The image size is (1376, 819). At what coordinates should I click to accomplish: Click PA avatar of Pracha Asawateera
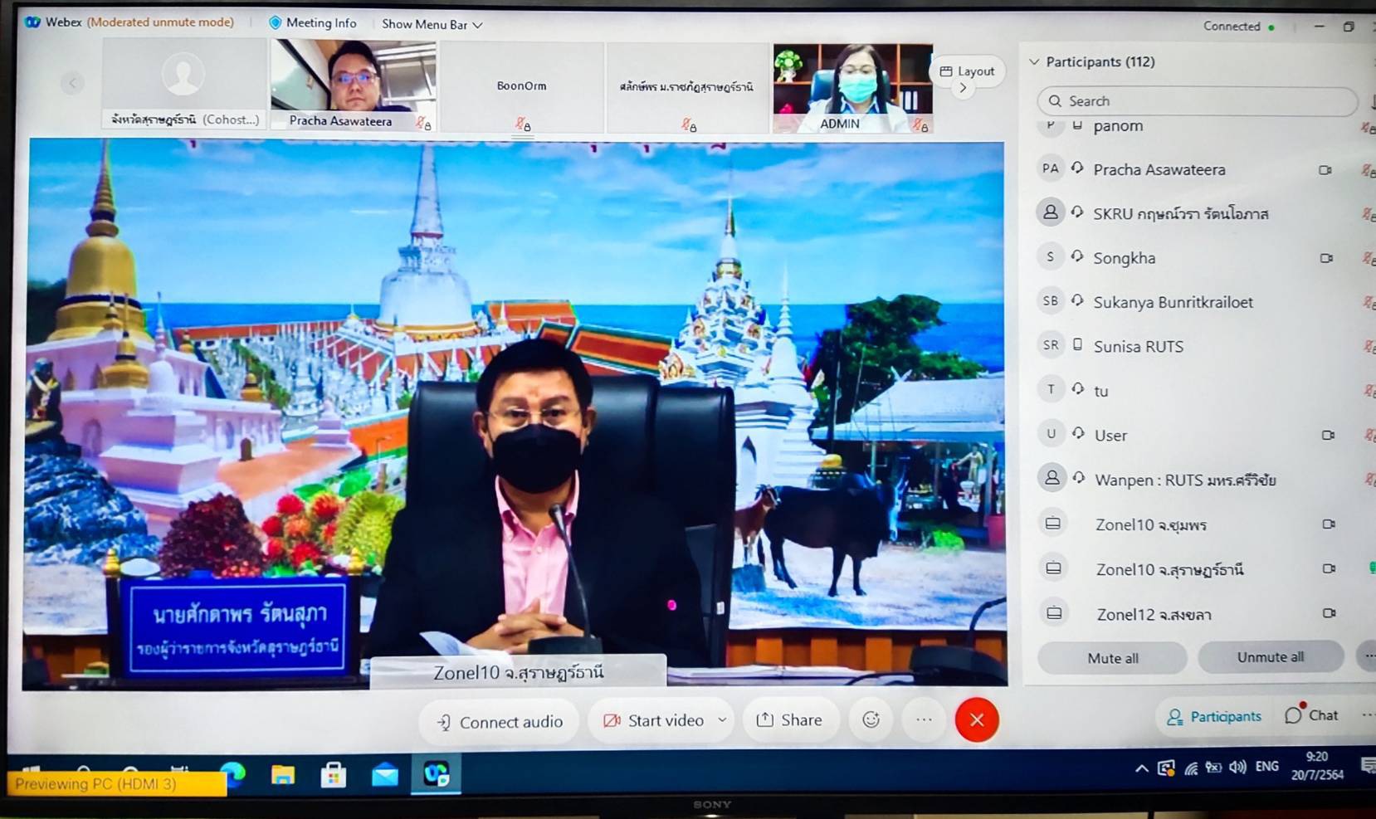[1051, 168]
